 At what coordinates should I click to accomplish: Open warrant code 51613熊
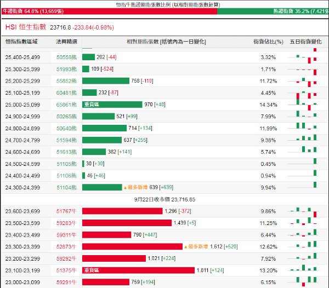66,152
